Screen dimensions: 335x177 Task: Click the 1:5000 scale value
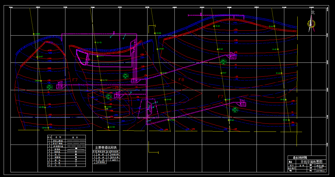(x=320, y=168)
